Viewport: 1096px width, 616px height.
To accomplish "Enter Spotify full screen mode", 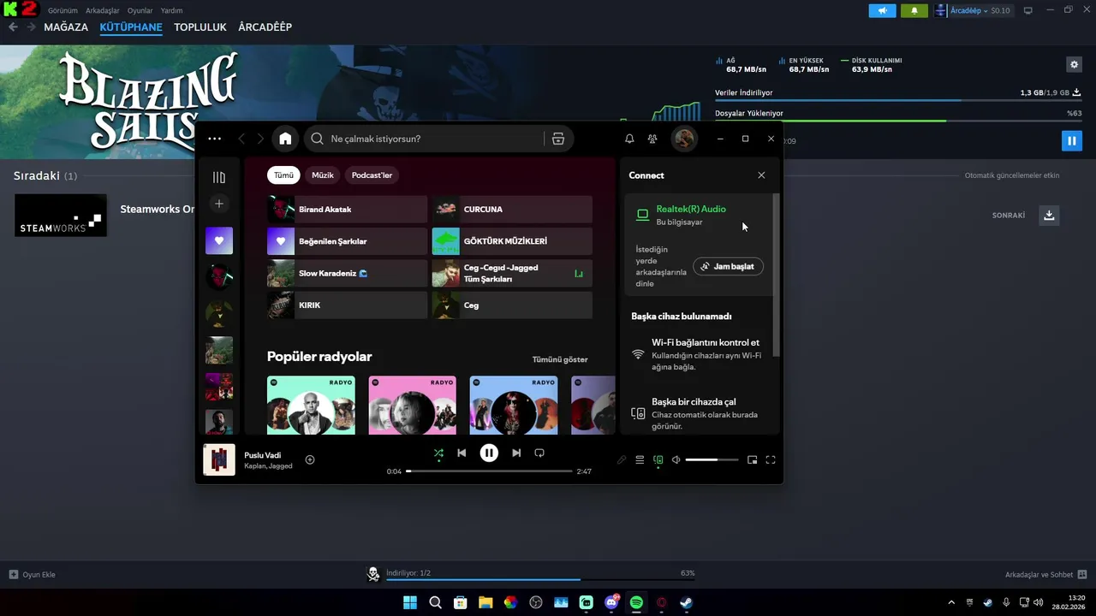I will (x=771, y=459).
